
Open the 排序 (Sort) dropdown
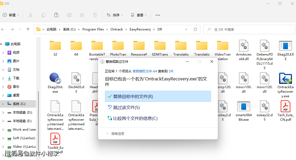coord(115,15)
